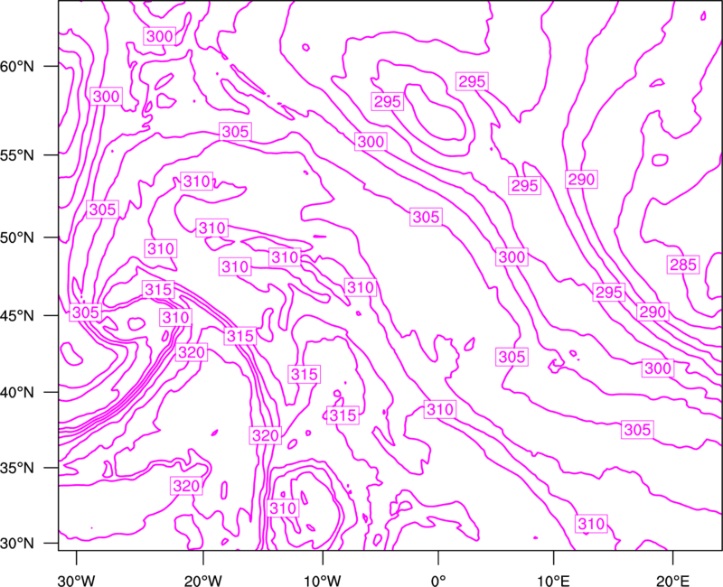The width and height of the screenshot is (723, 587).
Task: Click the 40°N latitude axis label
Action: pyautogui.click(x=17, y=393)
